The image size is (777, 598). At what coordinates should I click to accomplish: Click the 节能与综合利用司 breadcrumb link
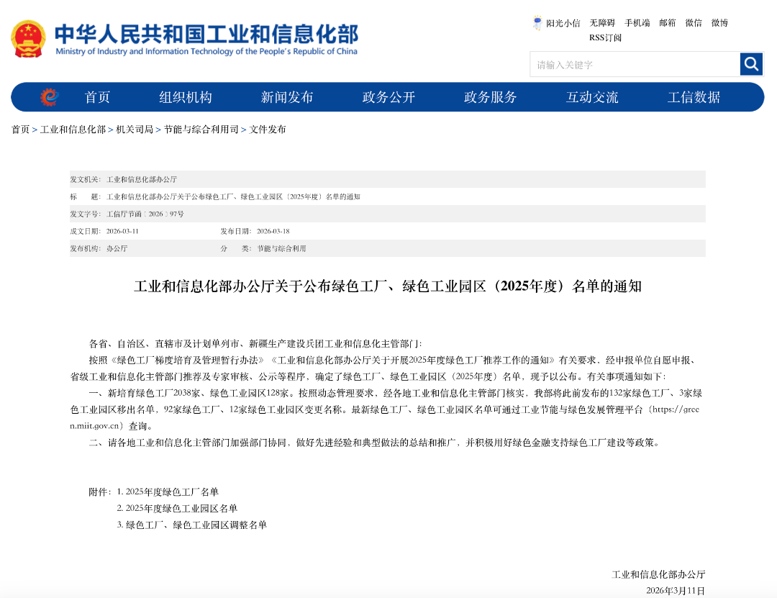tap(201, 130)
